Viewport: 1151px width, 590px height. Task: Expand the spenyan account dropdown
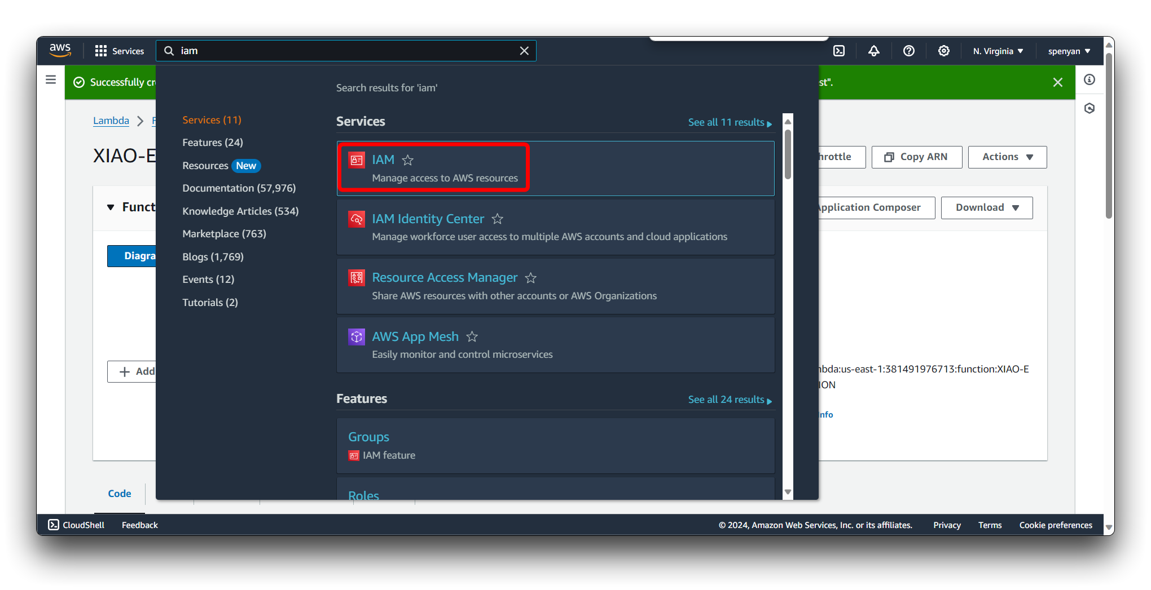coord(1069,51)
